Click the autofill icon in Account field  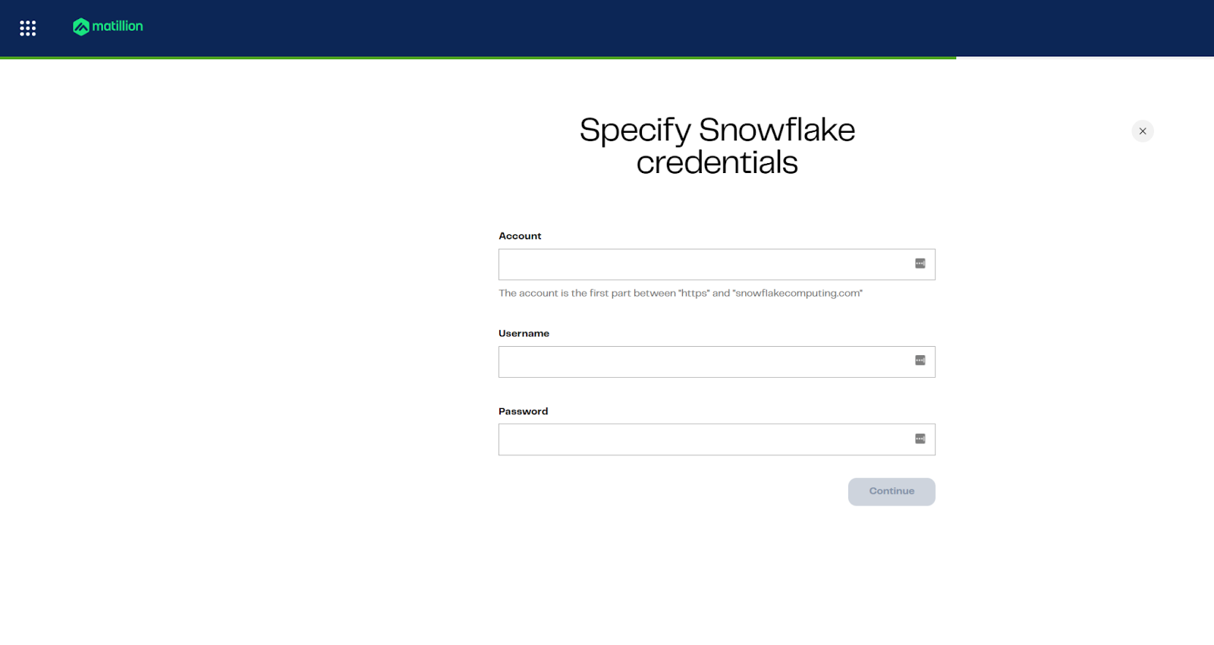click(x=920, y=263)
